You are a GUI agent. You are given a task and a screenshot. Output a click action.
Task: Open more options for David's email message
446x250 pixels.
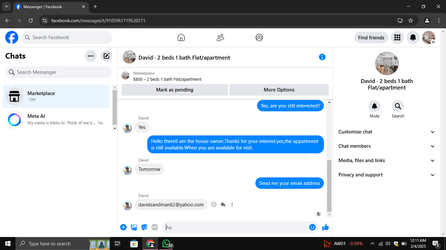(232, 204)
